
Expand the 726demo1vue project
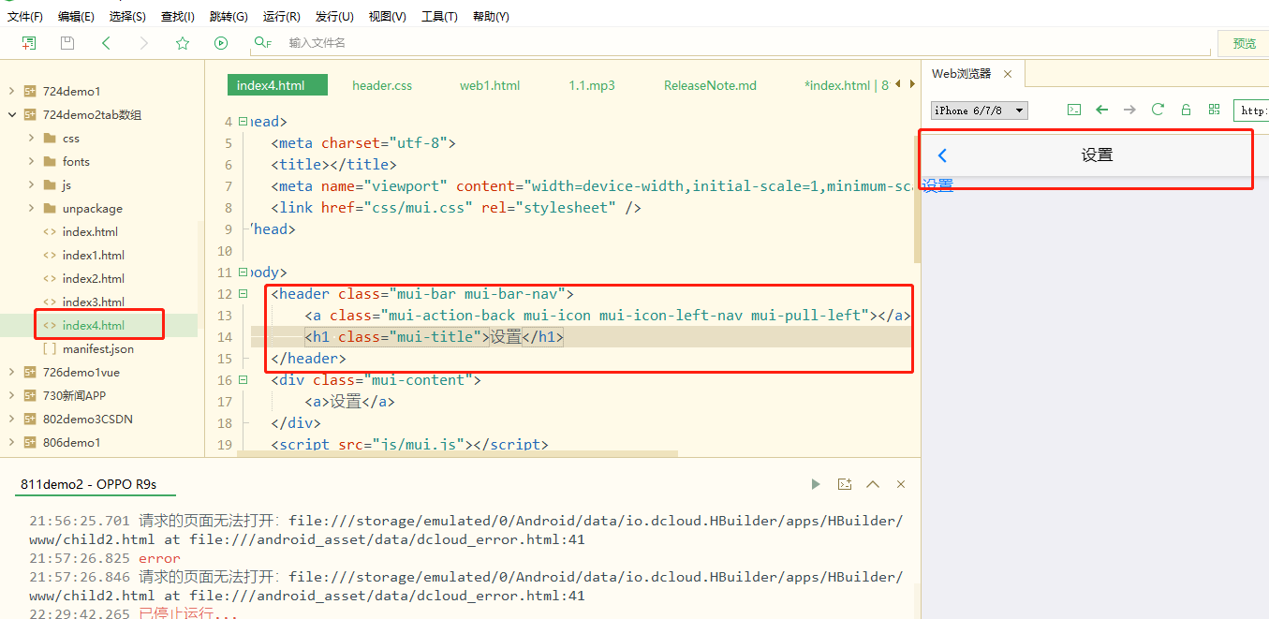(x=11, y=372)
